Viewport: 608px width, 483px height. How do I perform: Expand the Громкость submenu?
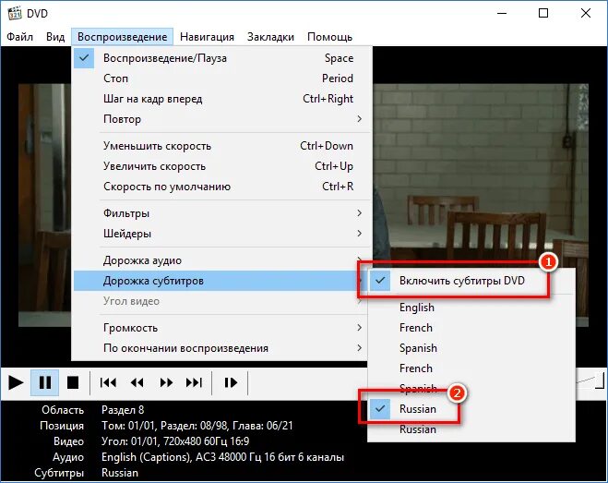pos(221,328)
